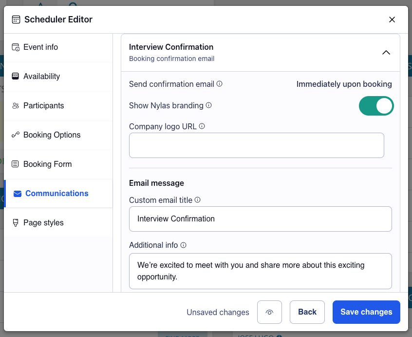Image resolution: width=412 pixels, height=337 pixels.
Task: Click the Back button
Action: [307, 312]
